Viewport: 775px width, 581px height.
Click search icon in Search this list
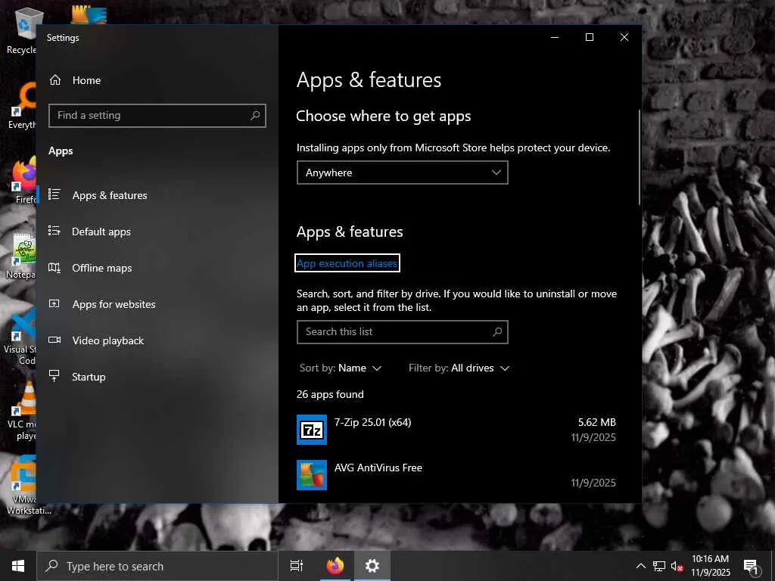[x=498, y=331]
